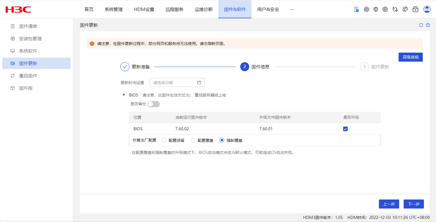Click the power status icon
The height and width of the screenshot is (222, 436).
coord(385,9)
